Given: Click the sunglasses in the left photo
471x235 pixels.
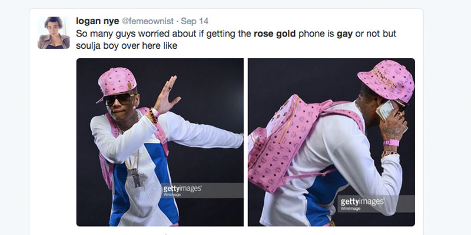Looking at the screenshot, I should click(x=119, y=99).
